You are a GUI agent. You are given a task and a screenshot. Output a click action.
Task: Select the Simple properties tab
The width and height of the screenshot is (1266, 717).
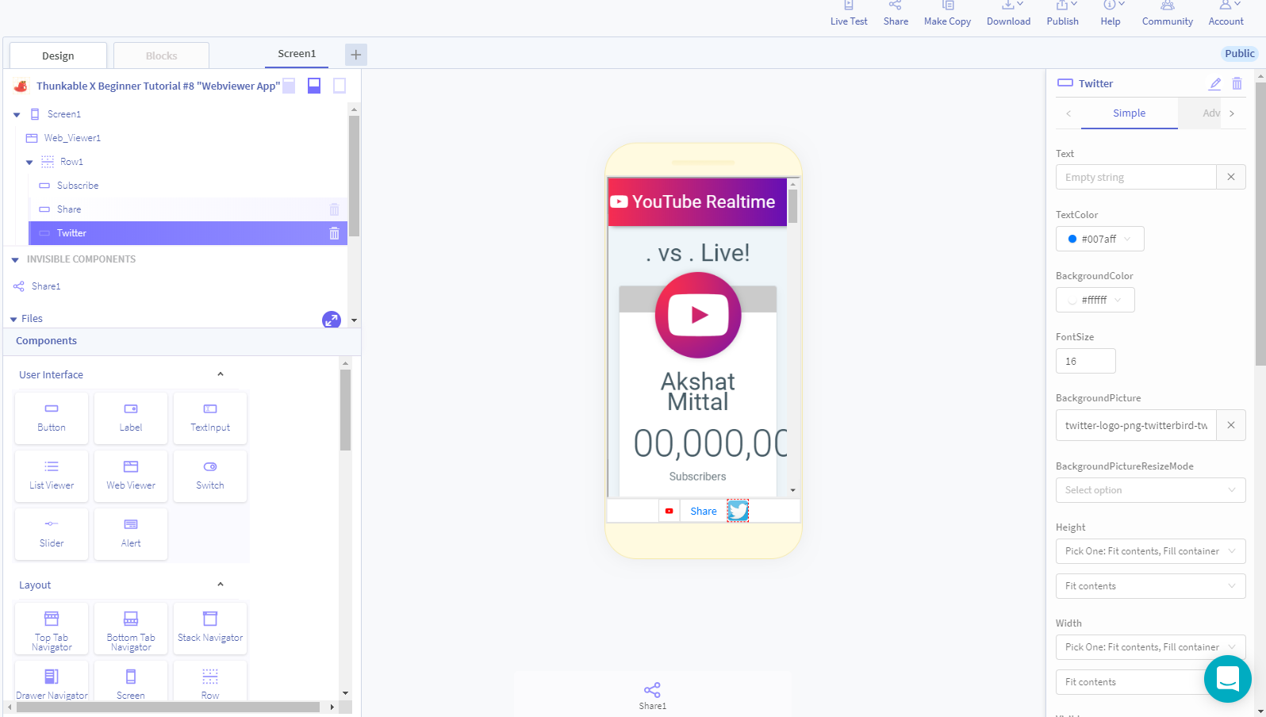pos(1129,113)
